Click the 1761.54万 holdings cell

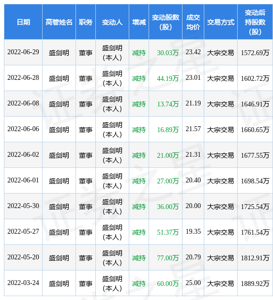(255, 232)
